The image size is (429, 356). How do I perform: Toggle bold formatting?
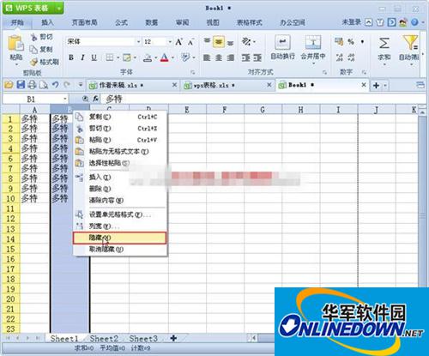[x=71, y=57]
